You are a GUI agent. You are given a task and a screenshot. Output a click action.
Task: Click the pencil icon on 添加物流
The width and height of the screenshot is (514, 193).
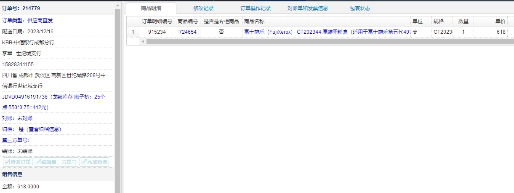(x=84, y=162)
